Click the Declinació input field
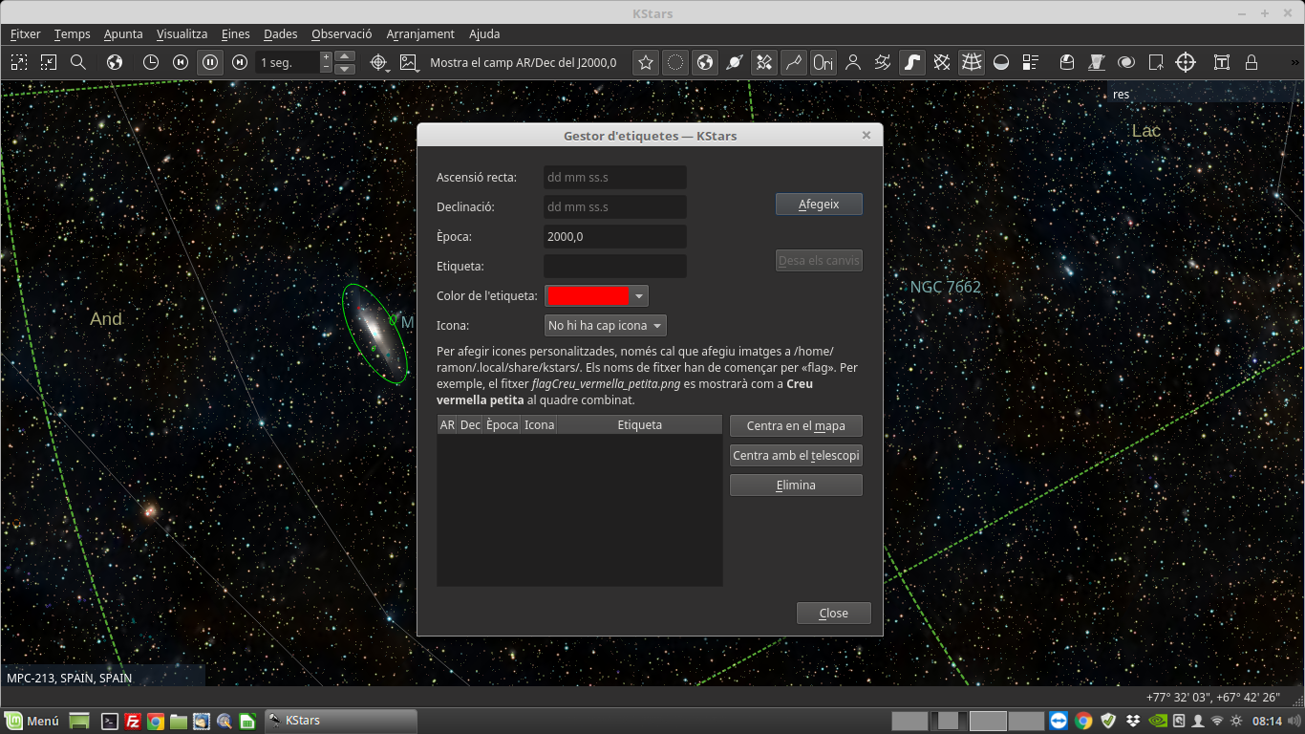The height and width of the screenshot is (734, 1305). click(x=615, y=206)
